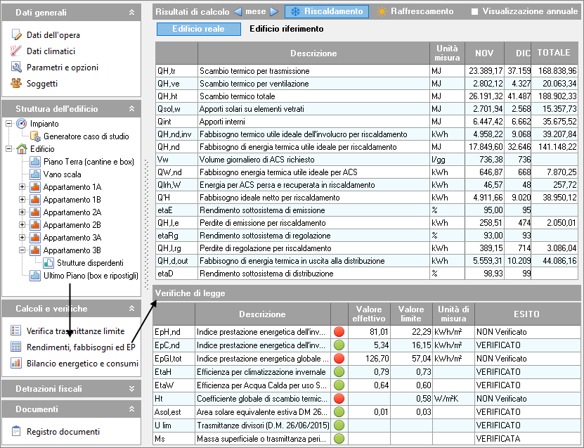
Task: Select the Generatore caso di studio icon
Action: (x=36, y=136)
